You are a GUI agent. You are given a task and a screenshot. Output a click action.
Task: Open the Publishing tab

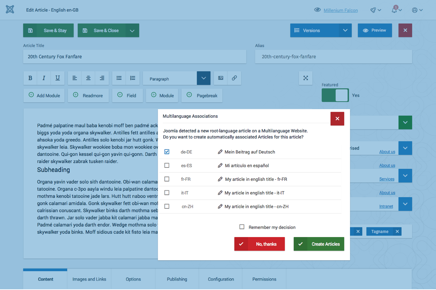tap(177, 279)
